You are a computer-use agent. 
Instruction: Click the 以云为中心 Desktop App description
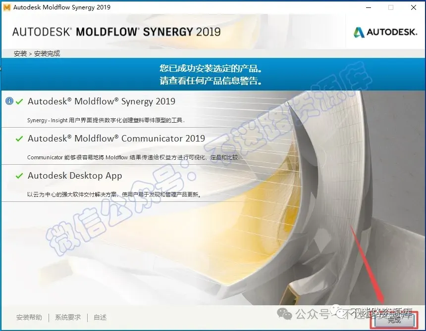(x=114, y=194)
